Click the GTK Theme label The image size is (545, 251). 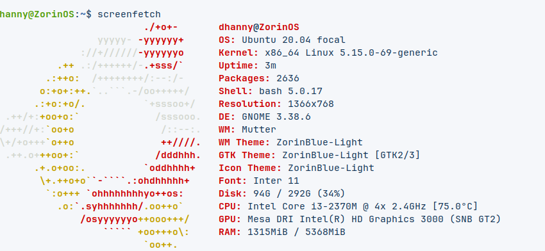tap(247, 155)
